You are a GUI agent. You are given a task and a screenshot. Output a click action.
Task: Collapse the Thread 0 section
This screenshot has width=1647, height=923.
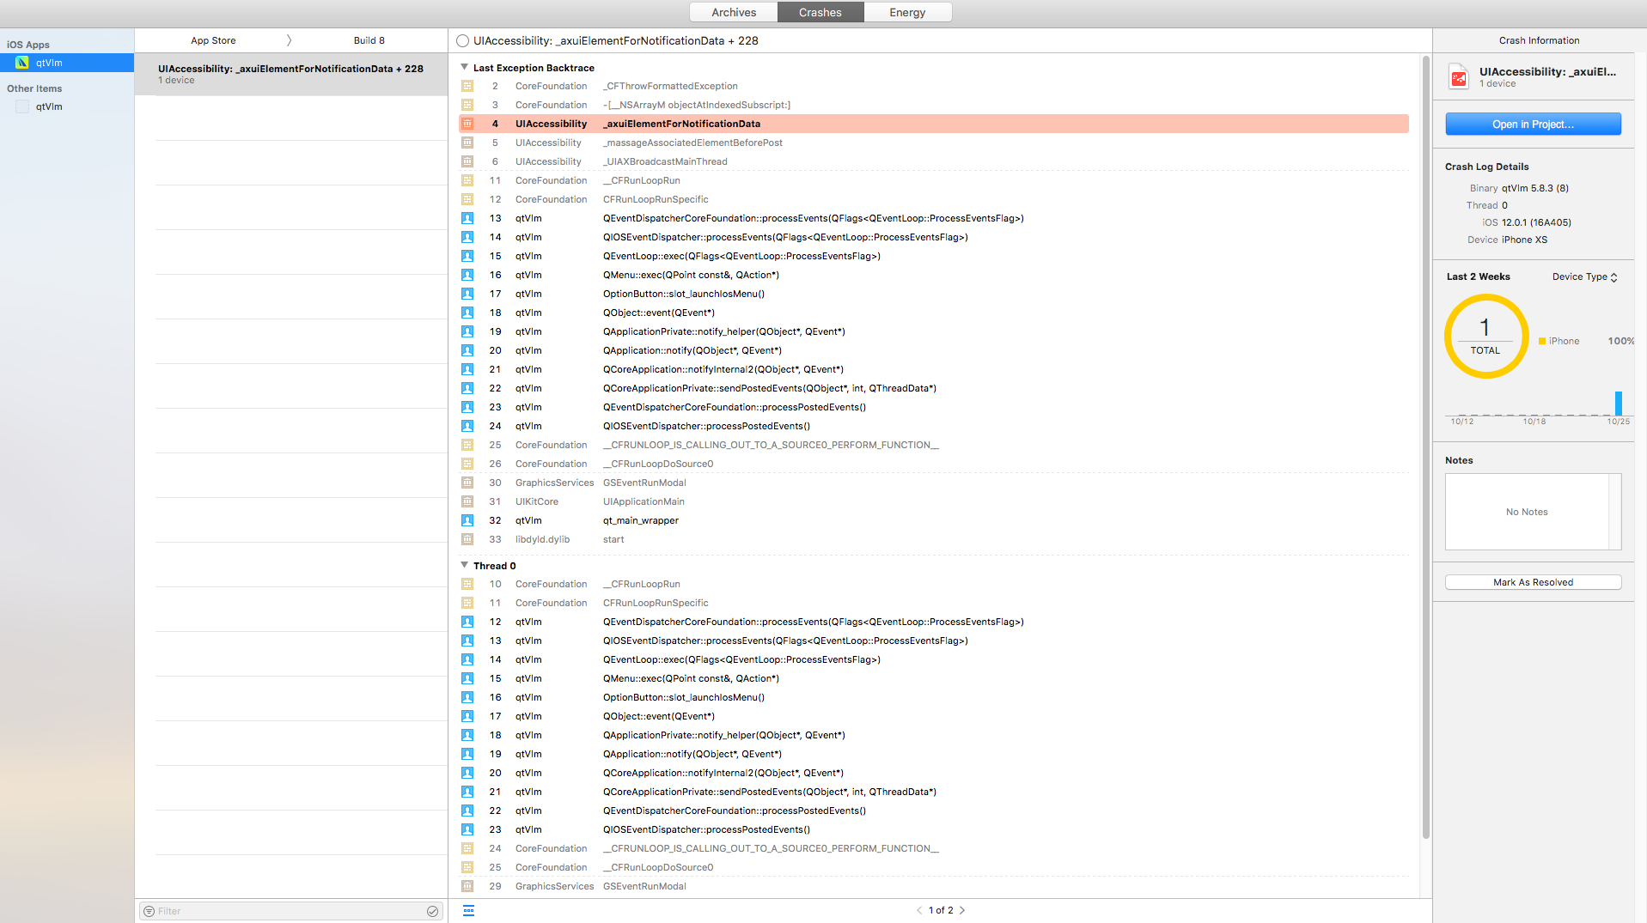point(465,565)
